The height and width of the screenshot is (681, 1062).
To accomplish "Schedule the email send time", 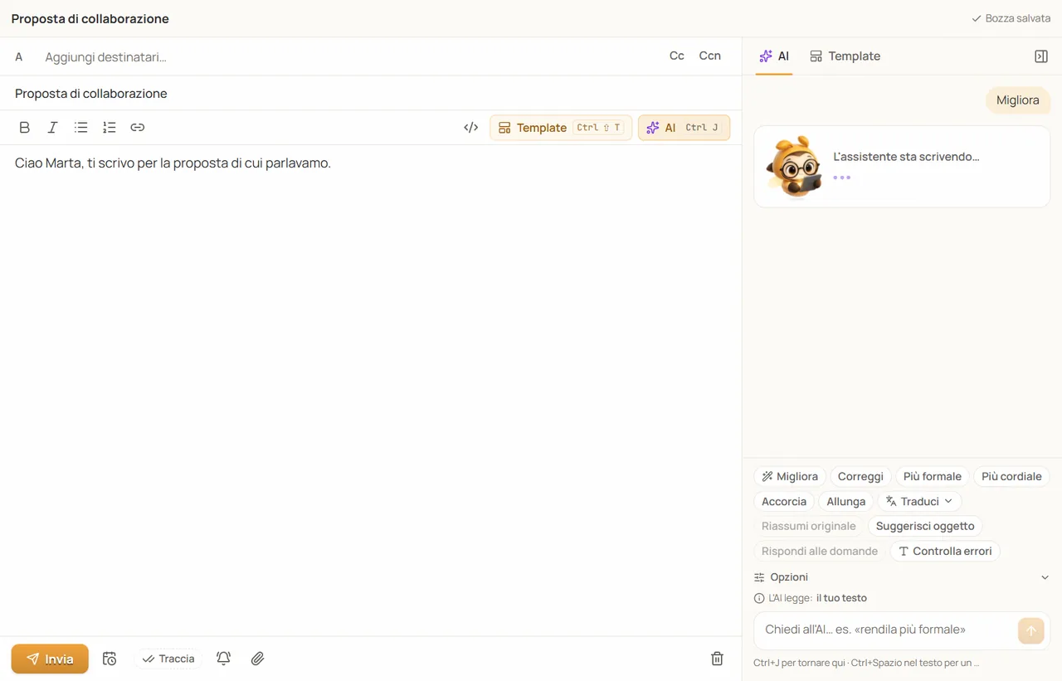I will tap(110, 659).
